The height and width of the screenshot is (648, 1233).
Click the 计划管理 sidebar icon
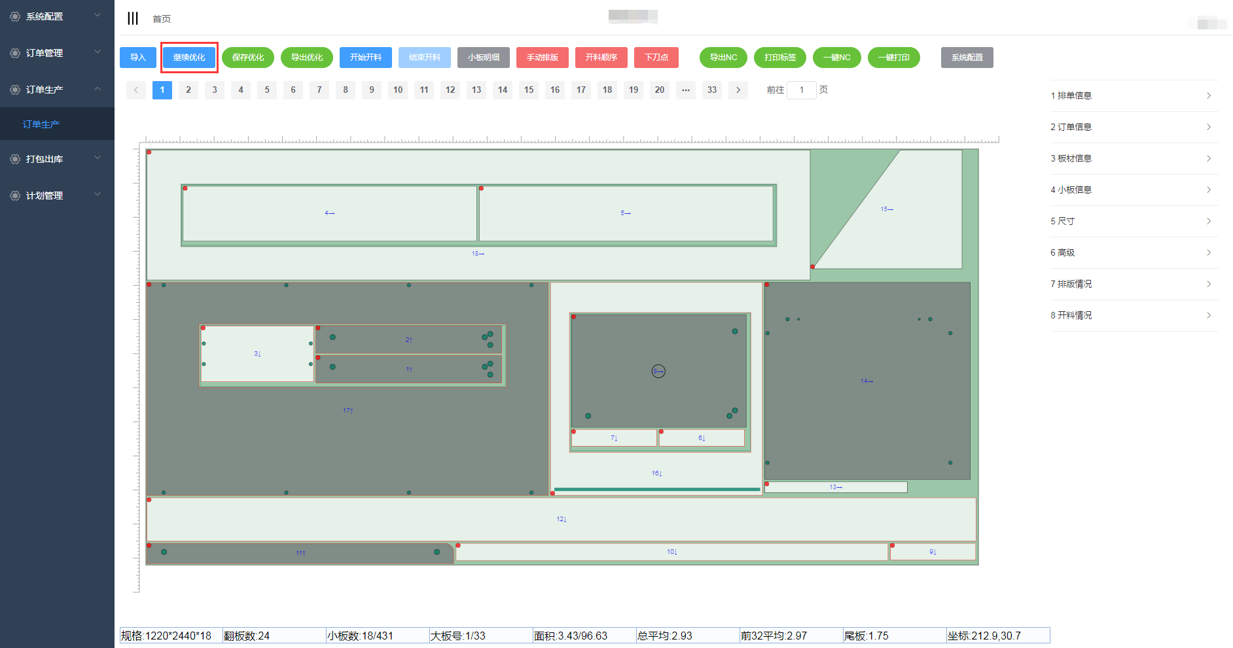coord(15,196)
